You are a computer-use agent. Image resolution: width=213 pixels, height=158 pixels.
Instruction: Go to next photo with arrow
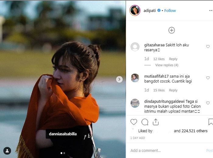pyautogui.click(x=119, y=79)
